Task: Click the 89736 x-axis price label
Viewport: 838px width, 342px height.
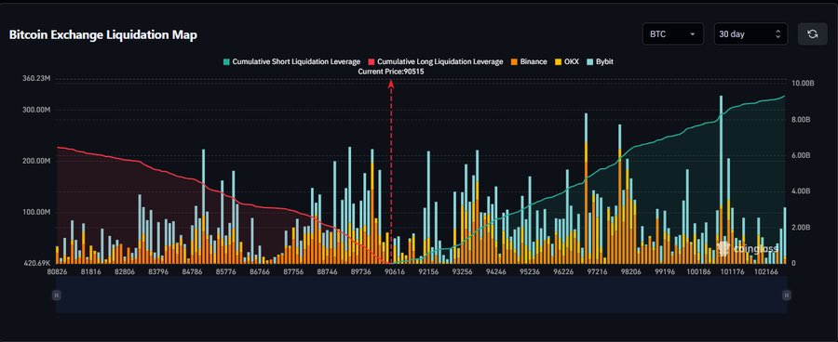Action: [x=360, y=271]
